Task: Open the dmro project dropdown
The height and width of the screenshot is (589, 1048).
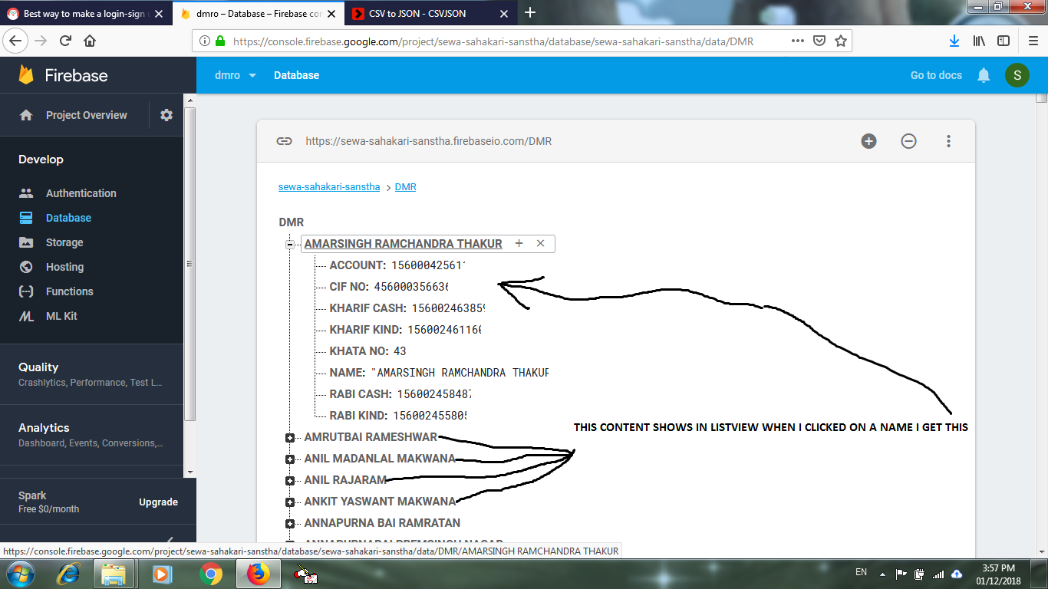Action: (236, 75)
